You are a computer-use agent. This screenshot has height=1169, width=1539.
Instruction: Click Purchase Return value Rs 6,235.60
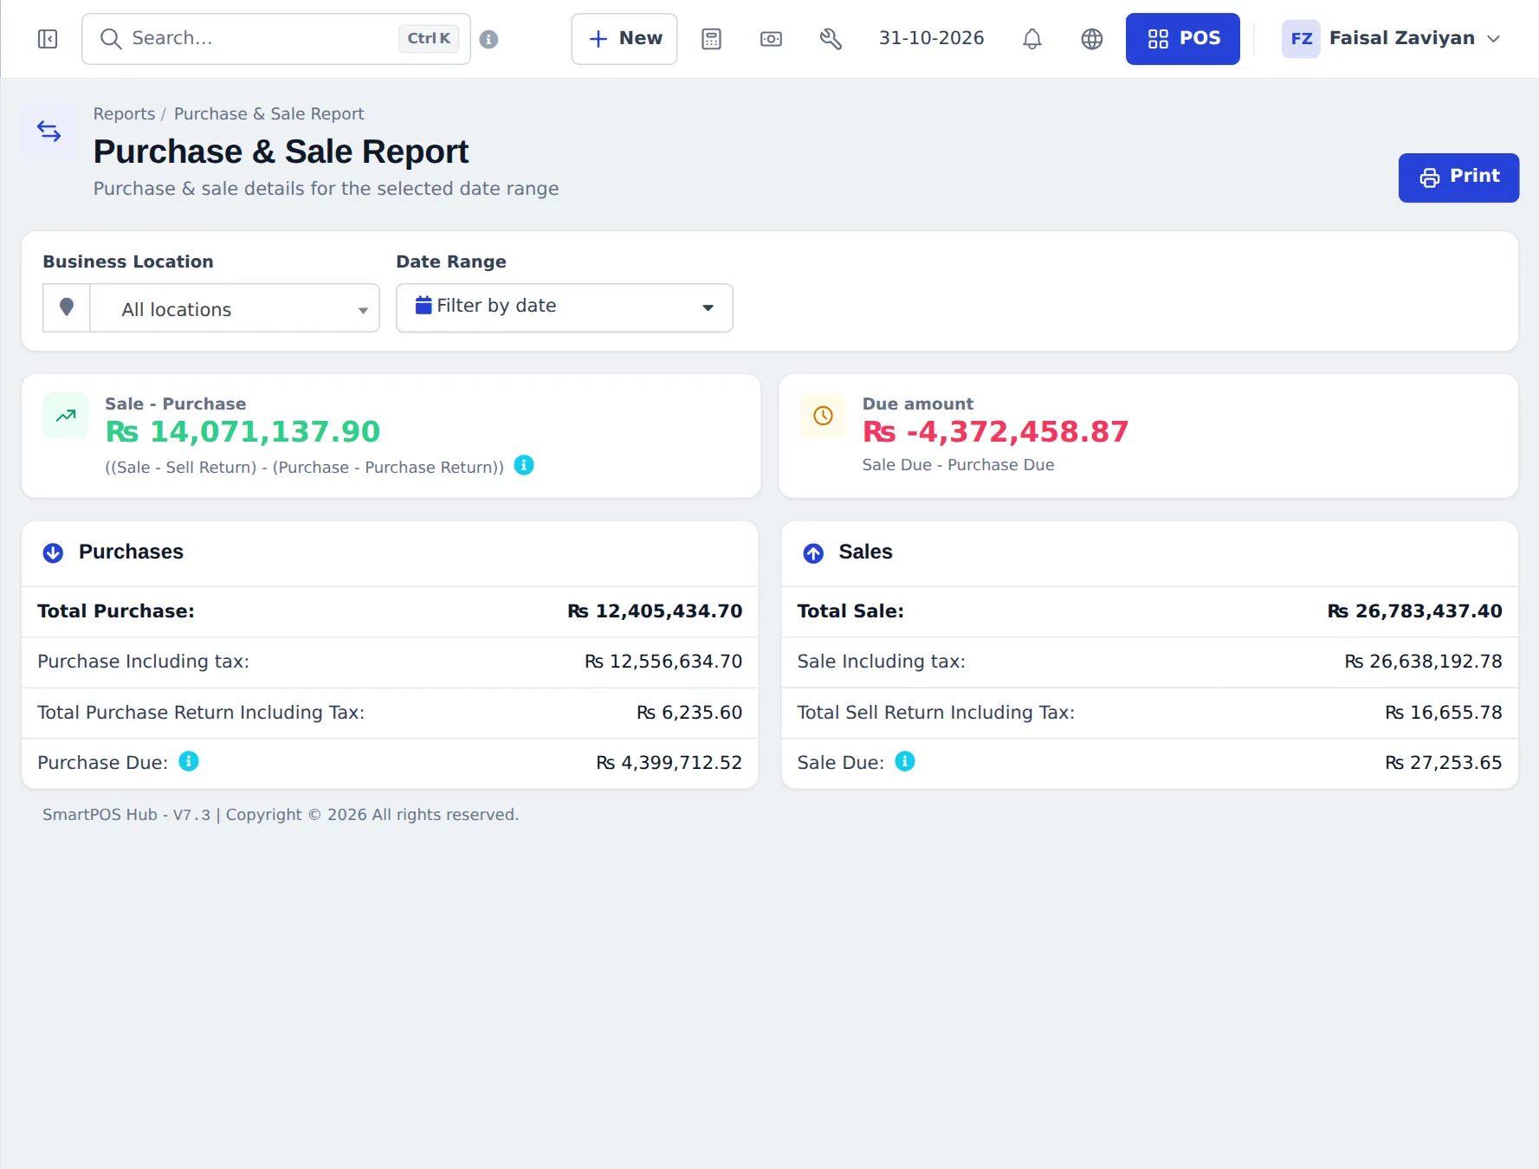(x=689, y=713)
